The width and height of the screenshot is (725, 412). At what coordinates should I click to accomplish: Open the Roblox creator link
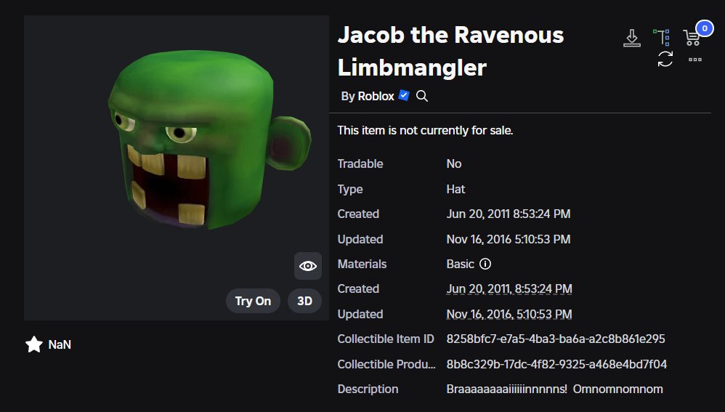click(376, 96)
